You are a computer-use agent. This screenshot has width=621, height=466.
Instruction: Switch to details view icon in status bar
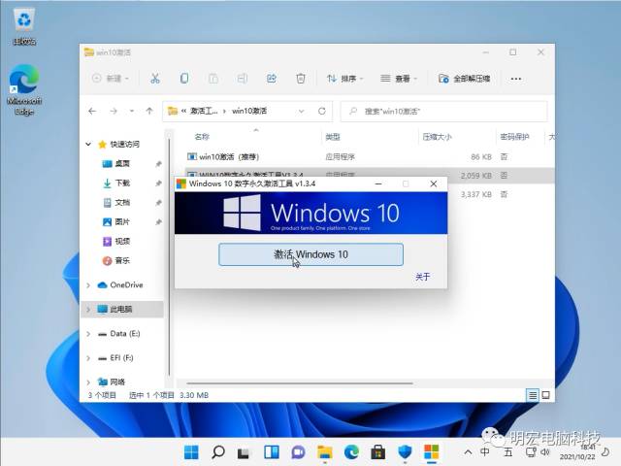tap(533, 395)
